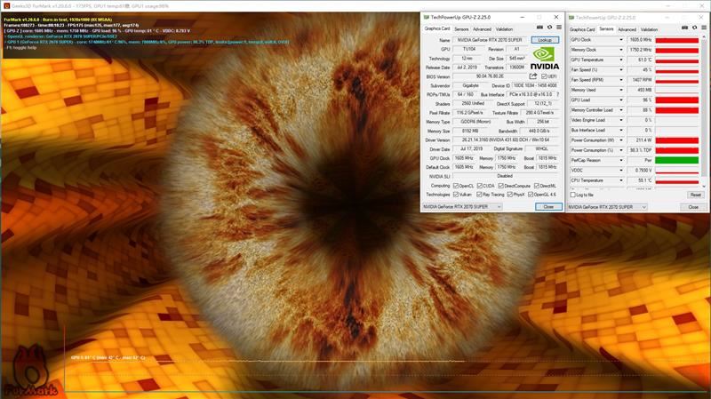Open the GPU Temperature sensor dropdown
This screenshot has width=711, height=399.
pyautogui.click(x=621, y=60)
